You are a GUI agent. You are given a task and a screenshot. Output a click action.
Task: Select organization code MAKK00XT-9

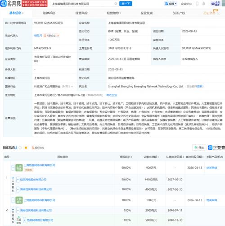[x=42, y=48]
